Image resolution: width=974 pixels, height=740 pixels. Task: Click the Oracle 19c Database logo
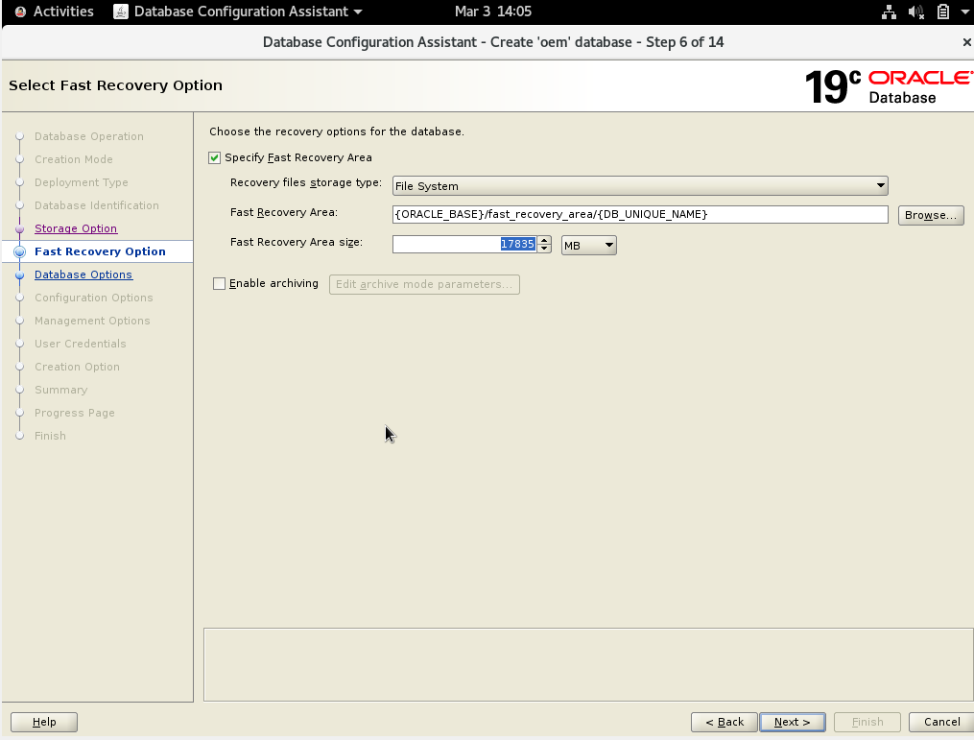889,86
